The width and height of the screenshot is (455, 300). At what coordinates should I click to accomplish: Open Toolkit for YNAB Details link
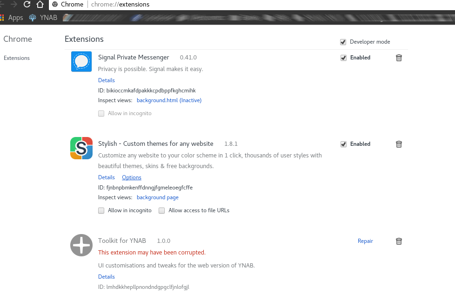(x=107, y=276)
